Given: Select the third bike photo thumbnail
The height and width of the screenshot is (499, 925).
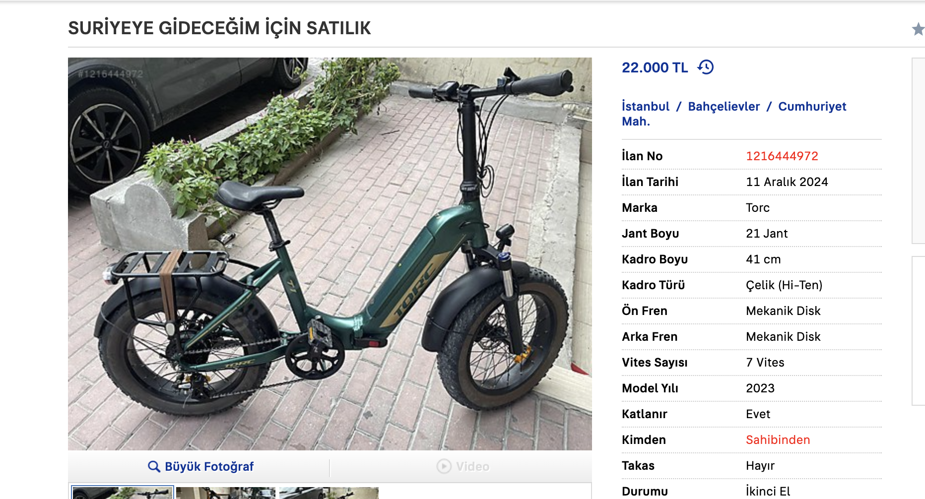Looking at the screenshot, I should coord(329,493).
